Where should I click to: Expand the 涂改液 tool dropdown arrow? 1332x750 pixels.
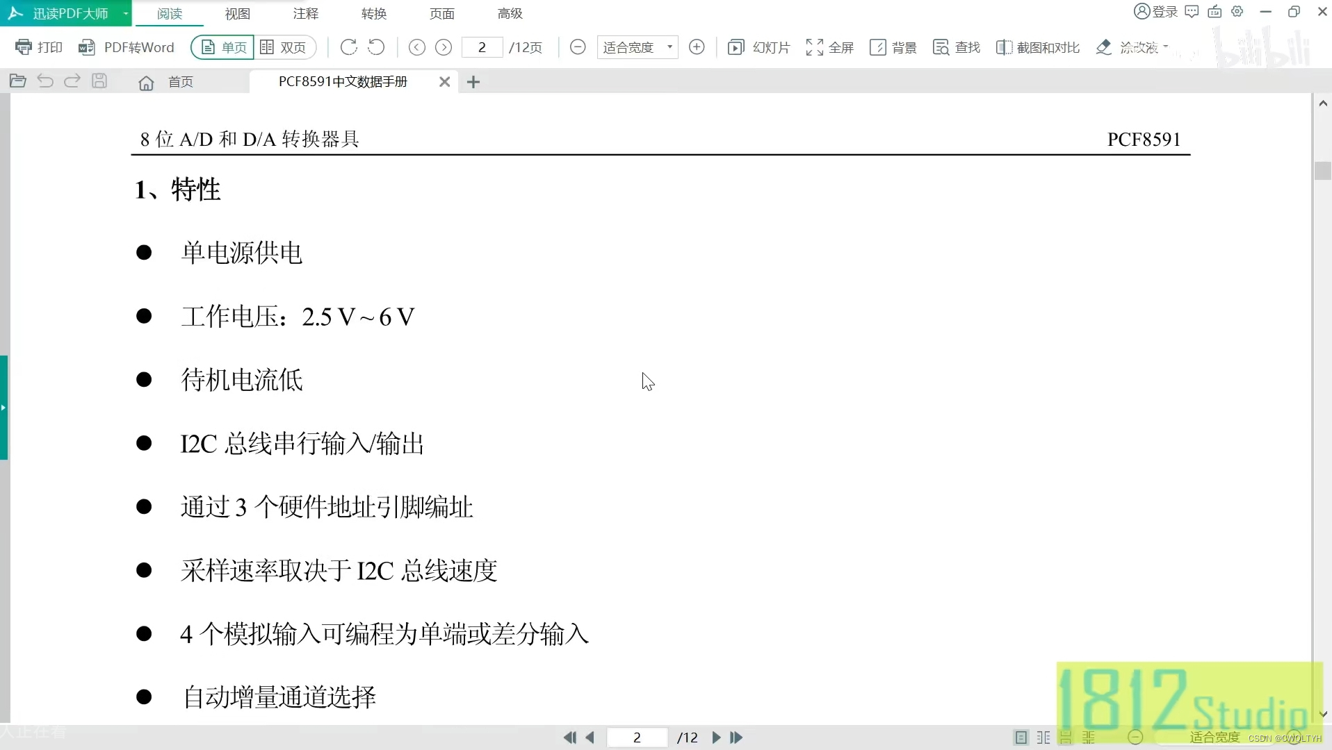[x=1165, y=47]
